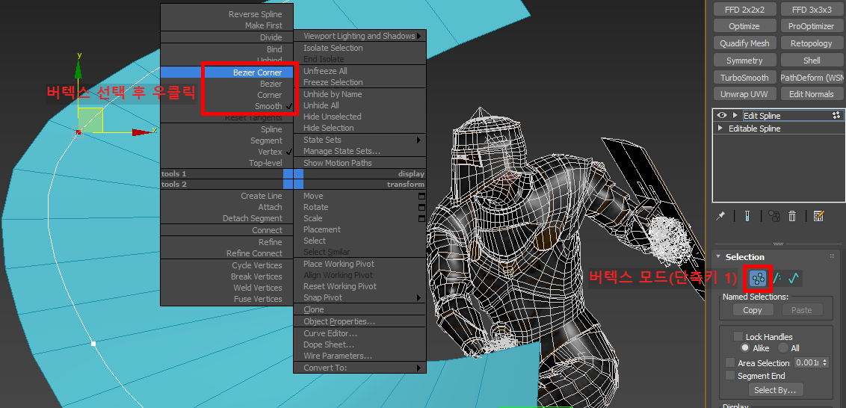Enable Segment End checkbox
The image size is (846, 408).
pyautogui.click(x=730, y=376)
